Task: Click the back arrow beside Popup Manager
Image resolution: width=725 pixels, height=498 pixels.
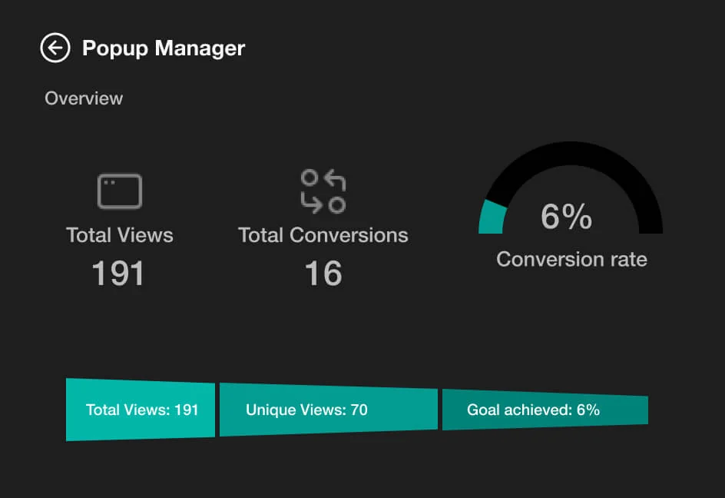Action: (x=55, y=48)
